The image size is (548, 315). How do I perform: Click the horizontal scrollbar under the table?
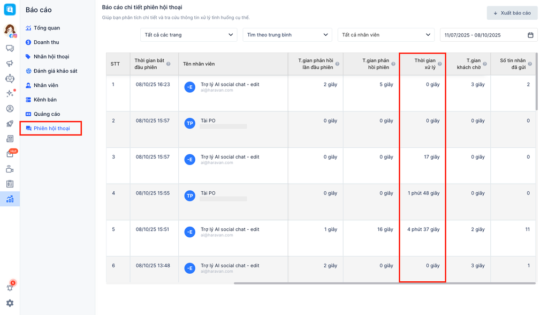click(x=384, y=283)
